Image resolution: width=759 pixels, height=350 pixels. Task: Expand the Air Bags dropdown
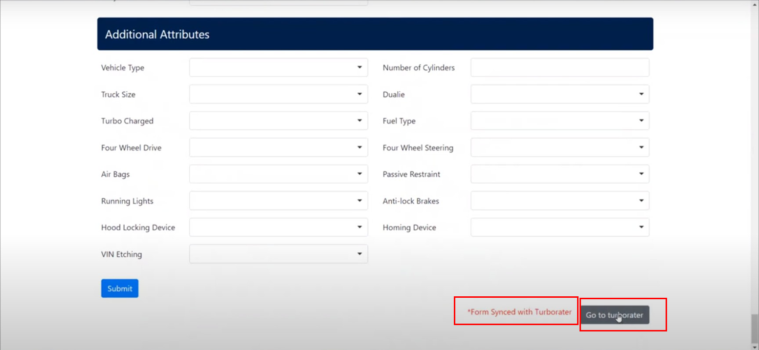click(278, 174)
